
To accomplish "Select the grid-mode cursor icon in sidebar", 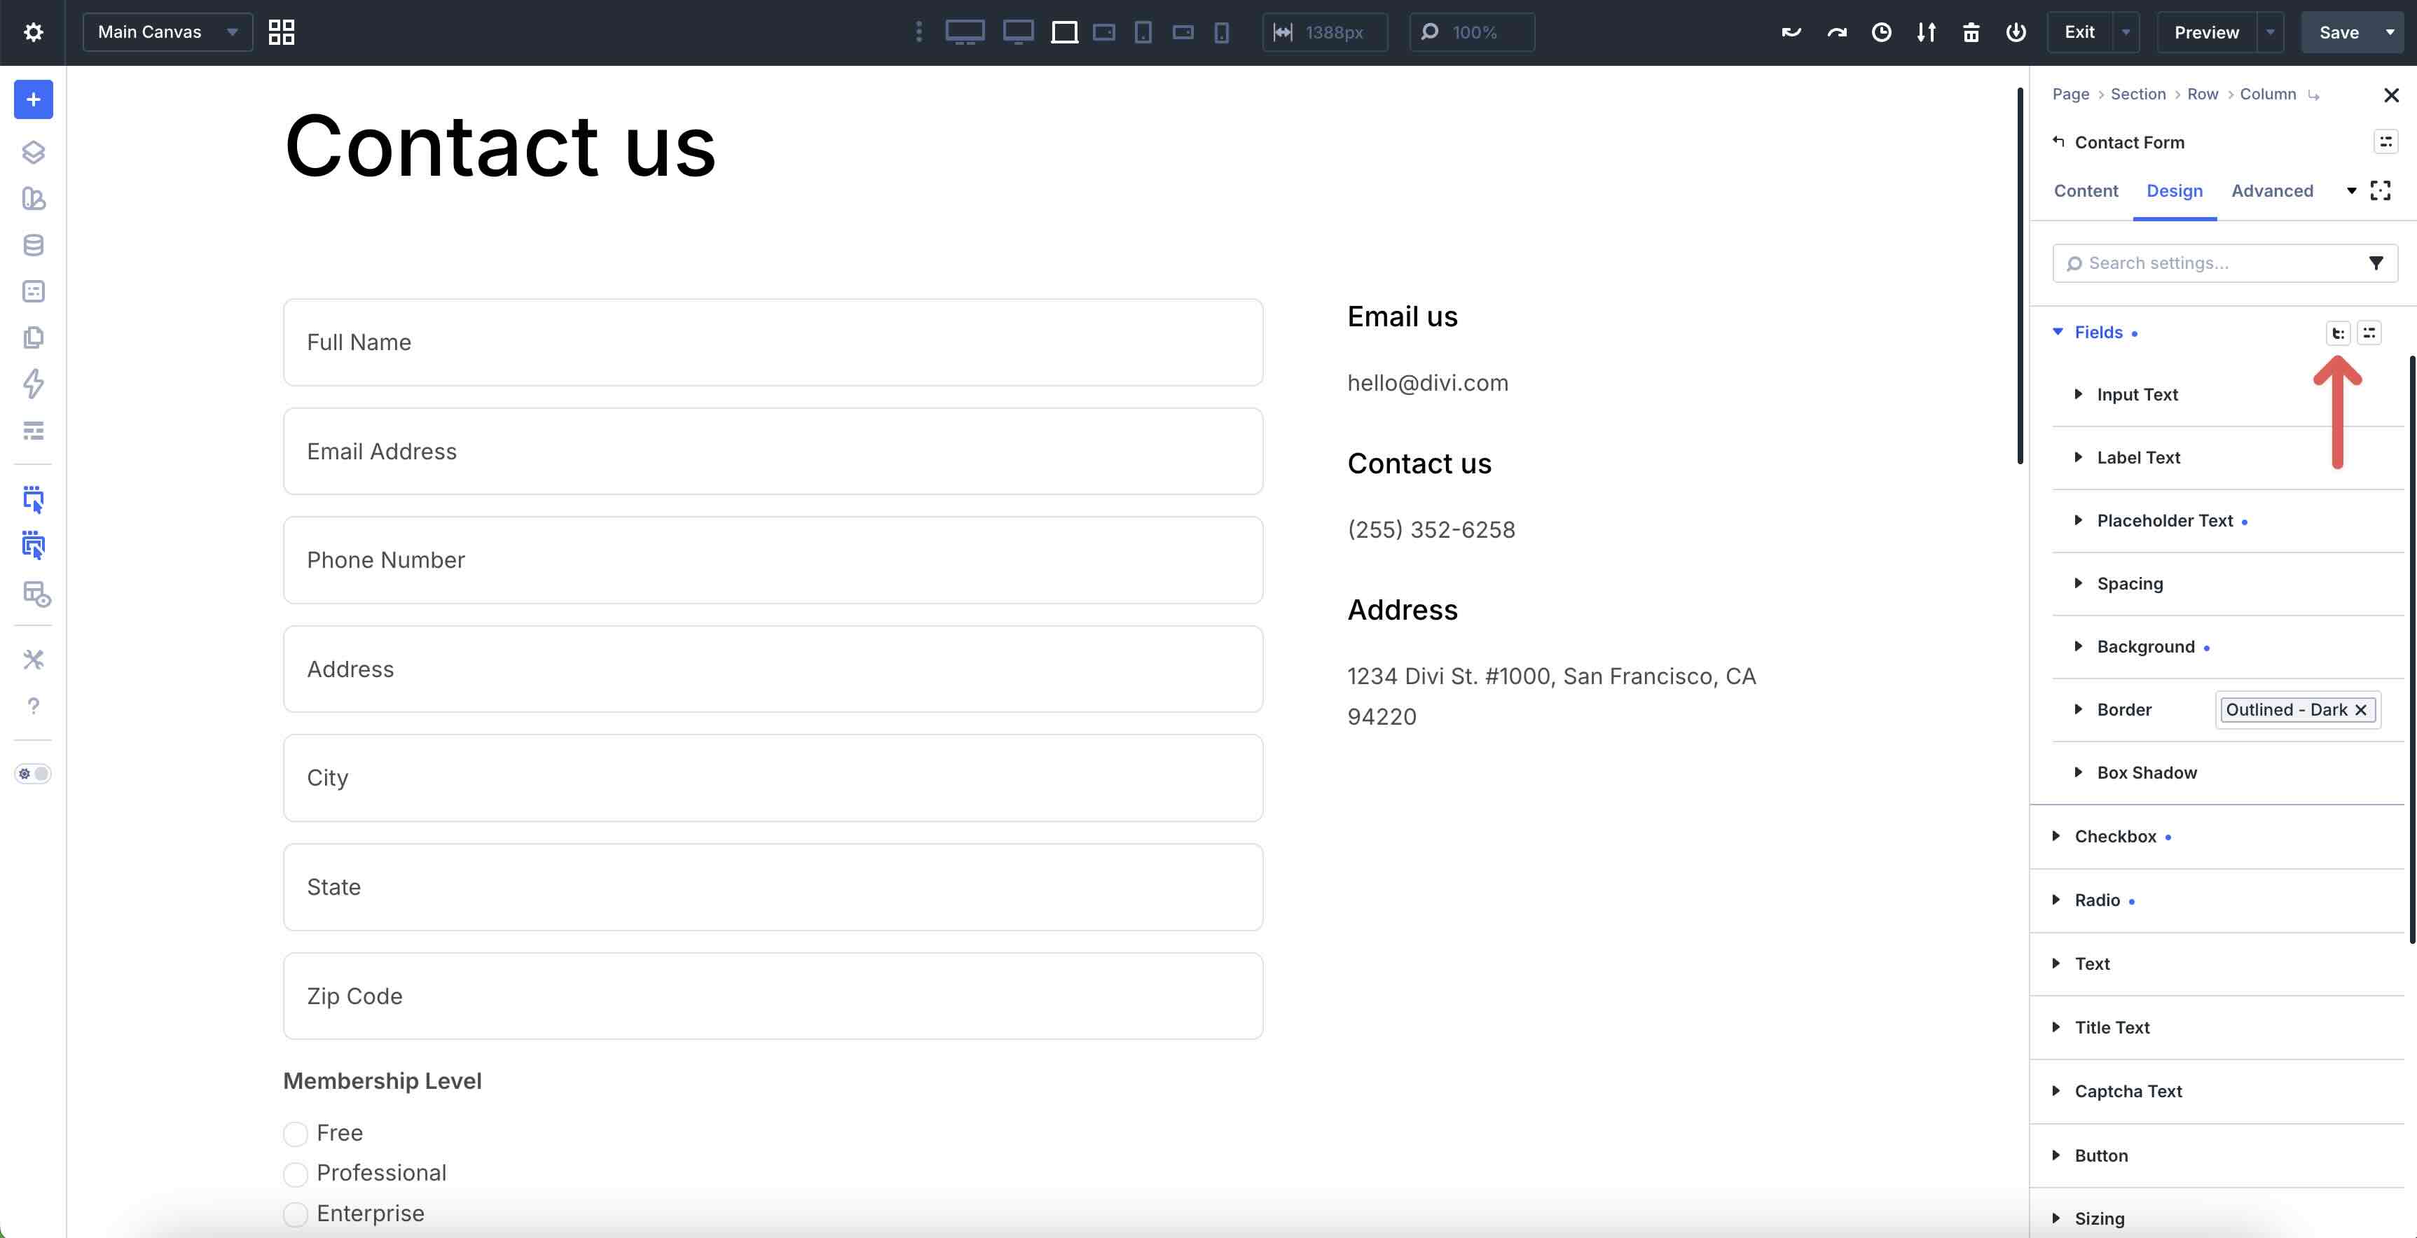I will pyautogui.click(x=34, y=546).
